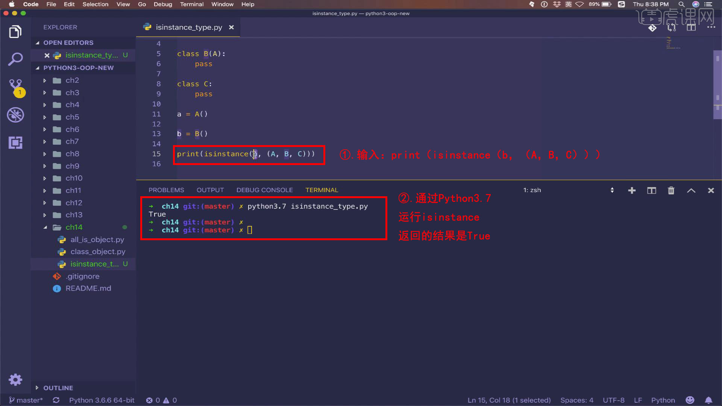
Task: Open macOS Notification Center icon
Action: 708,4
